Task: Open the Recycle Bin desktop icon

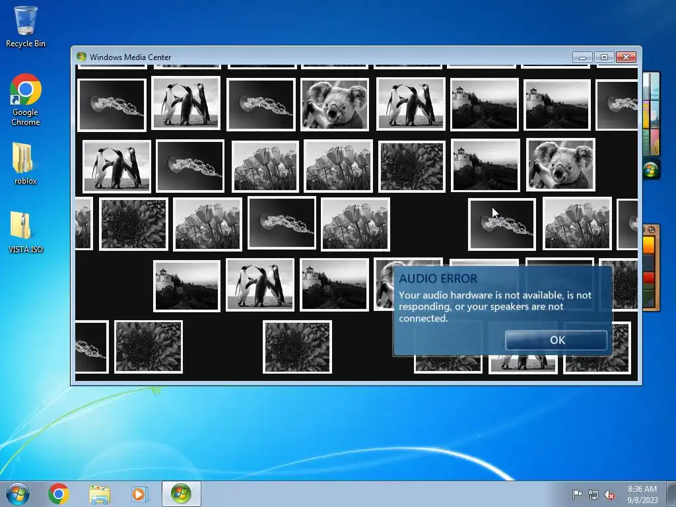Action: point(26,26)
